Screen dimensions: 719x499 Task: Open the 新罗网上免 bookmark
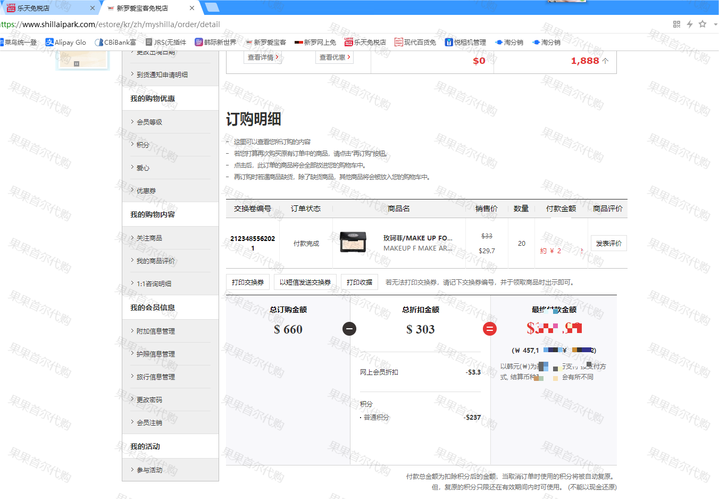coord(315,42)
